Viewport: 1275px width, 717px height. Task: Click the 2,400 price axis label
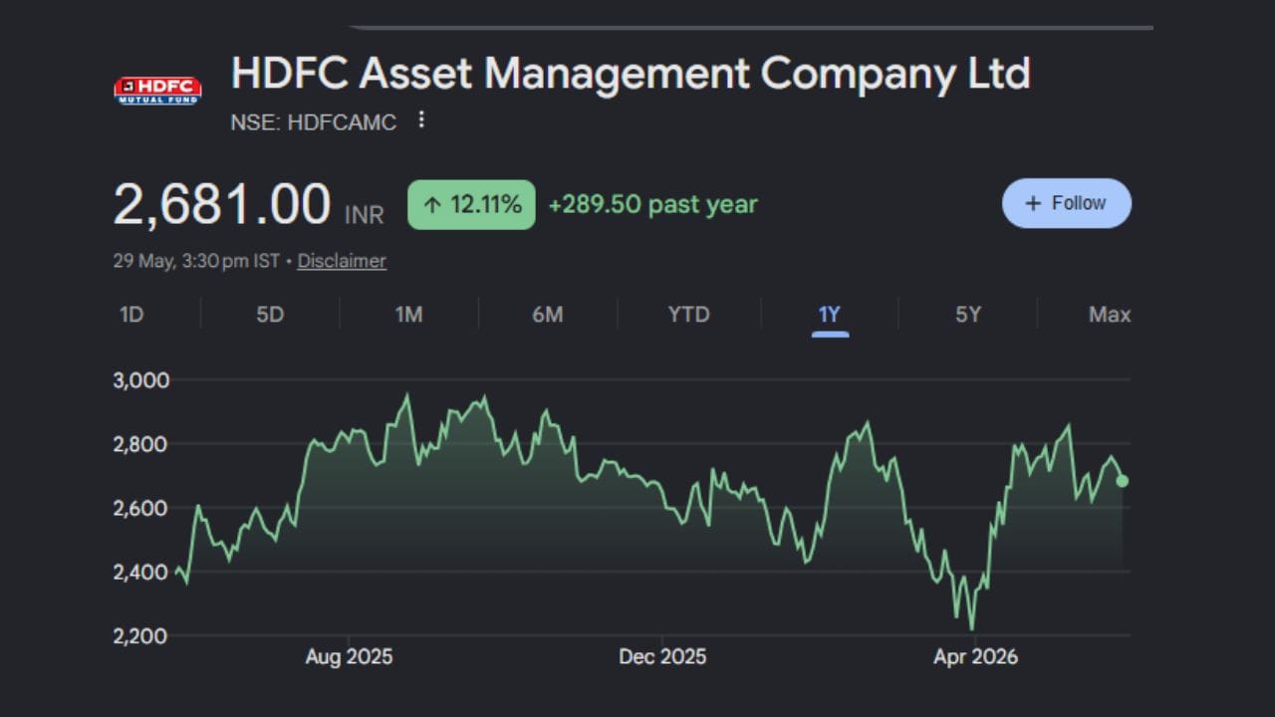pyautogui.click(x=141, y=572)
